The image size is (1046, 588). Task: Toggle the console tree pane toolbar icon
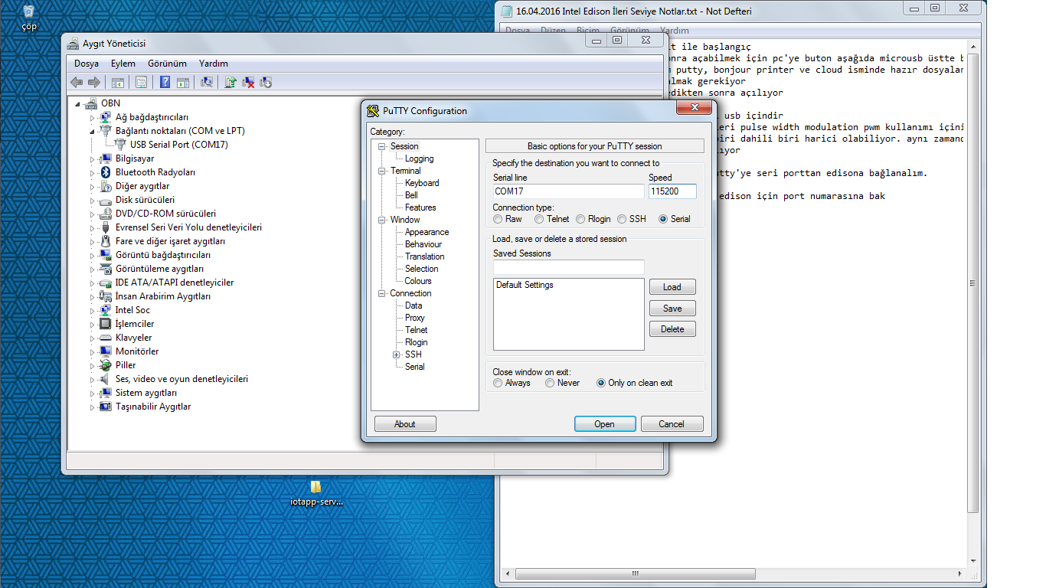118,83
